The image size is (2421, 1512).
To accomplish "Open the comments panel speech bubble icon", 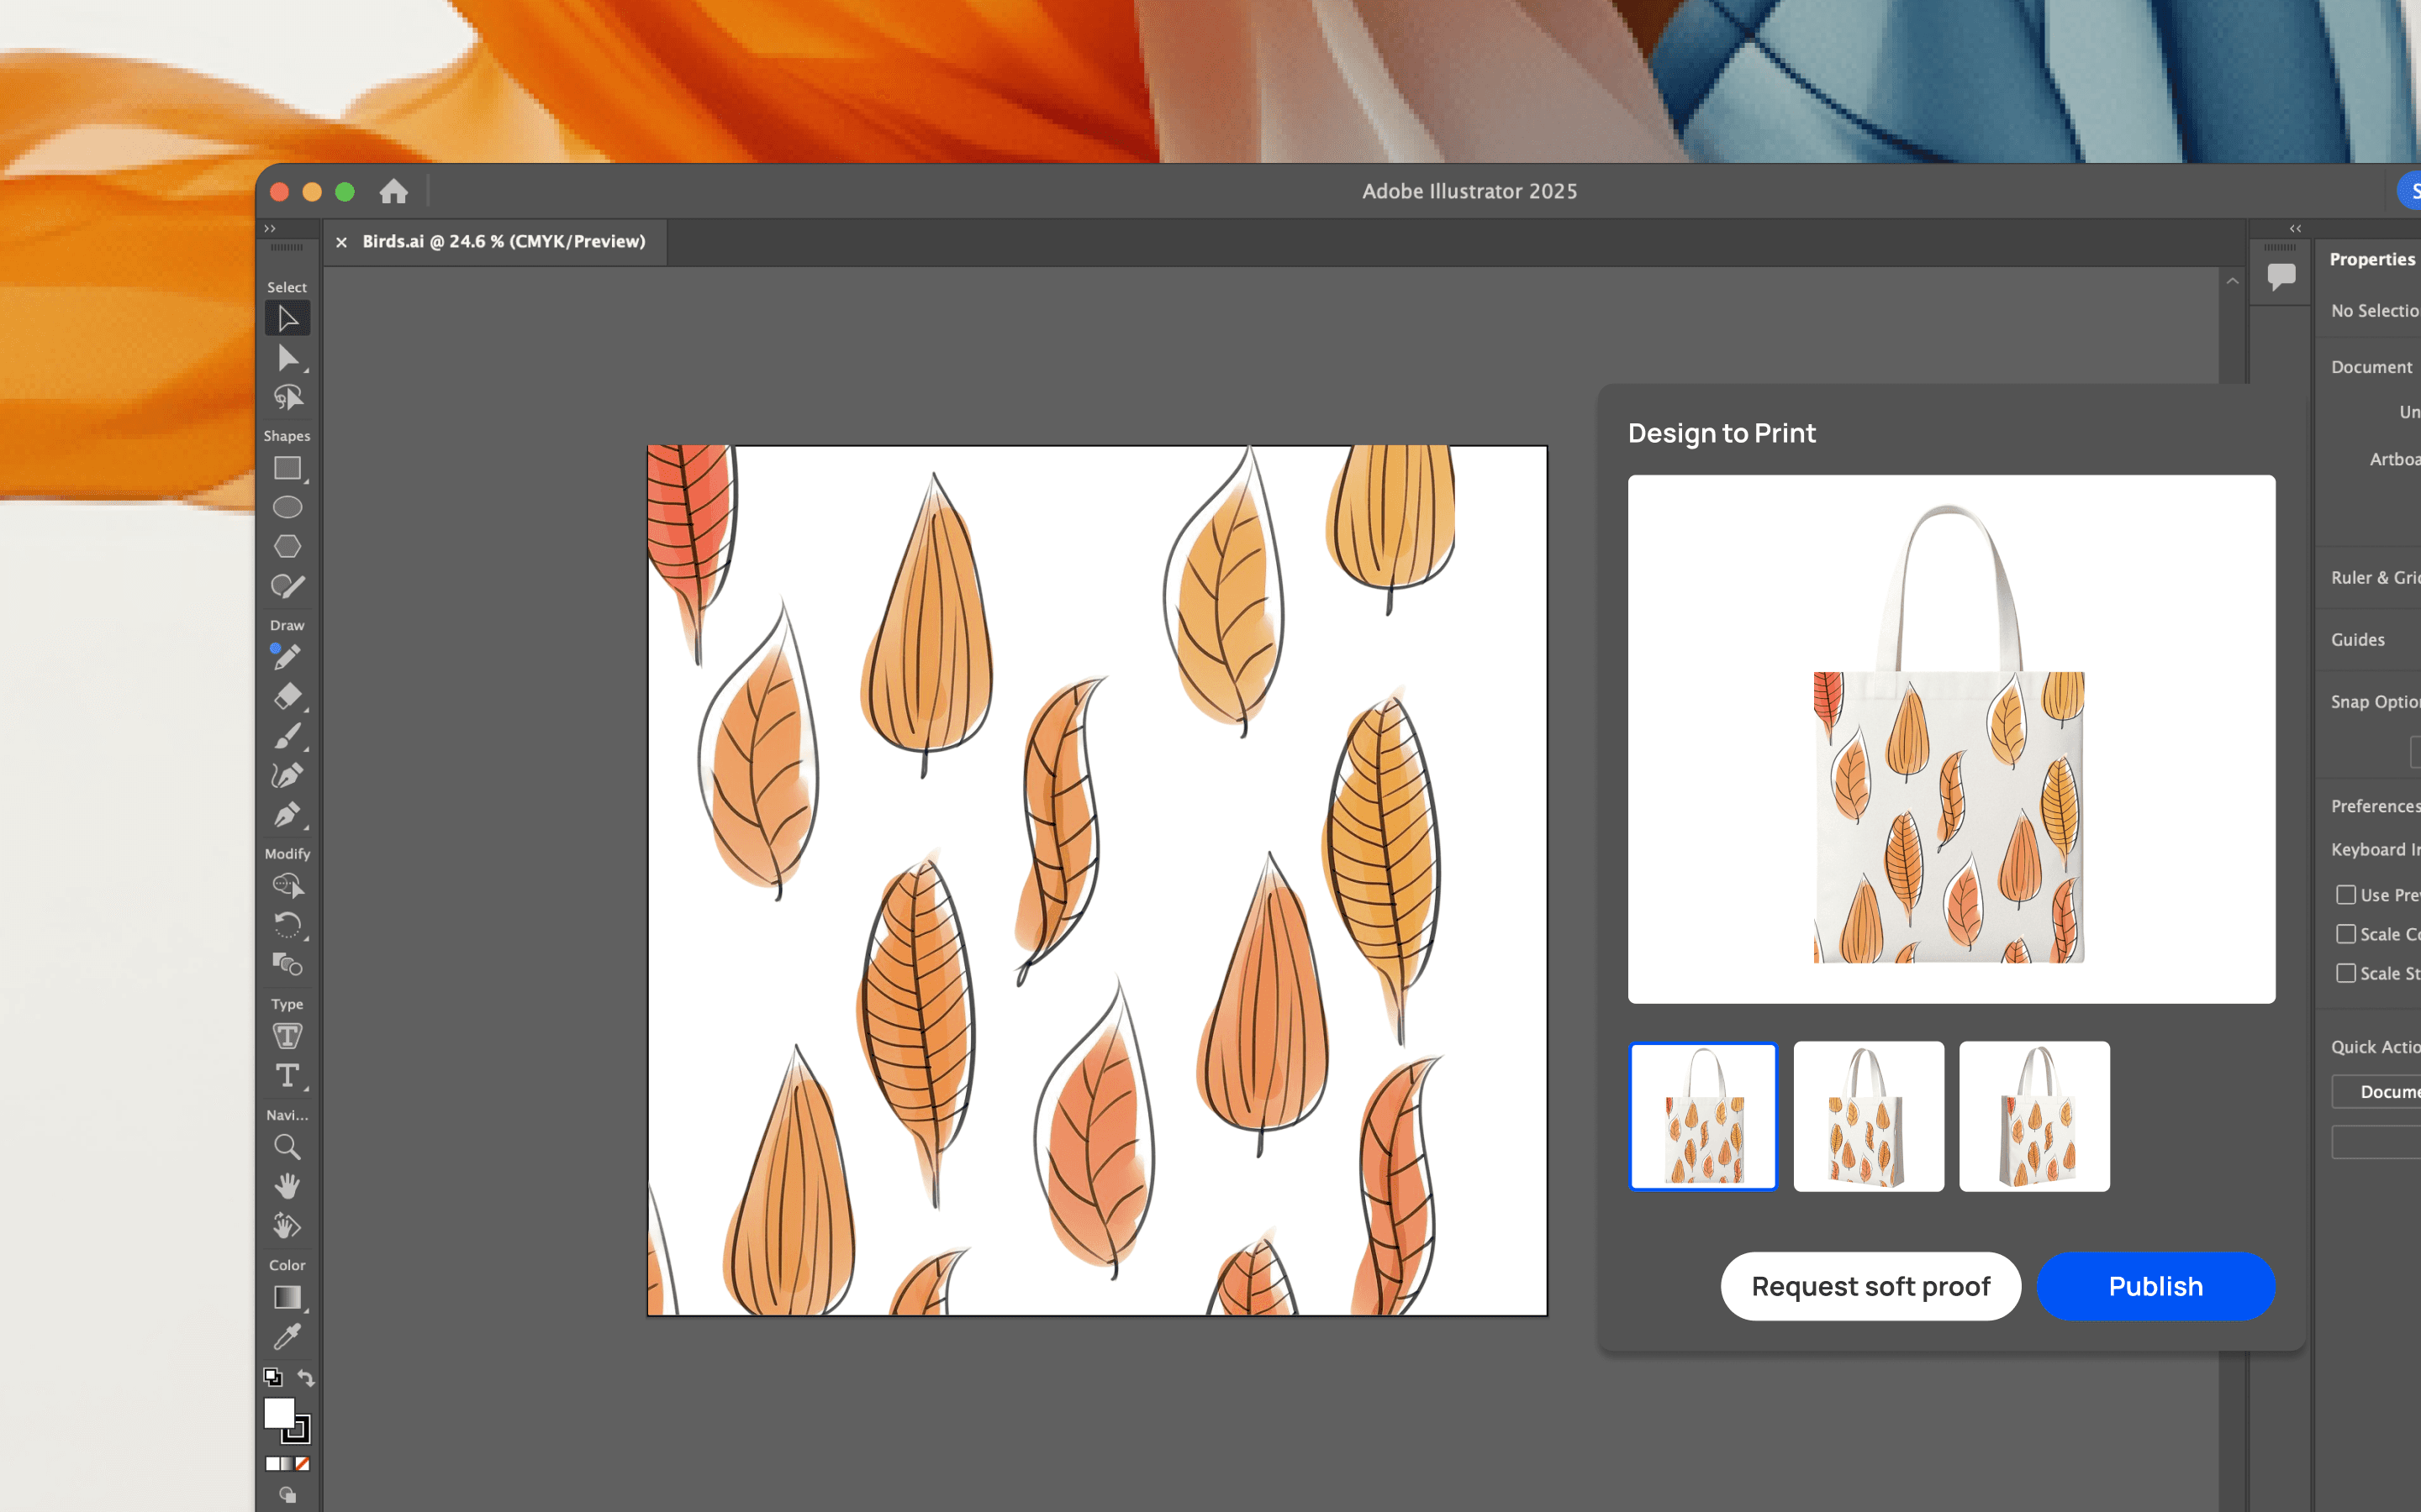I will click(2281, 276).
